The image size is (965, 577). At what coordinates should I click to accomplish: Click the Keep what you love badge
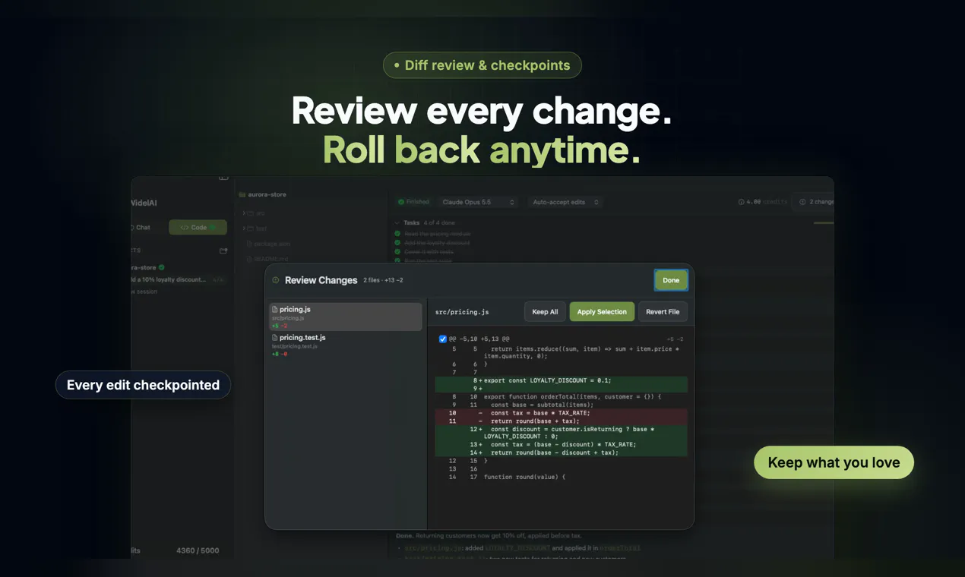(834, 462)
